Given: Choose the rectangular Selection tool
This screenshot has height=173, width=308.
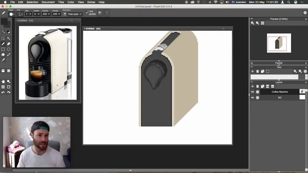Looking at the screenshot, I should (x=3, y=38).
